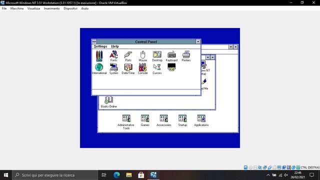Click the Control Panel title bar
Screen dimensions: 320x180
(146, 41)
